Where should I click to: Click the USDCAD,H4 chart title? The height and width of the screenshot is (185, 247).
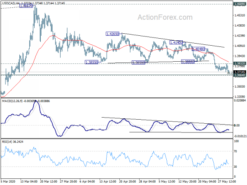tap(10, 3)
